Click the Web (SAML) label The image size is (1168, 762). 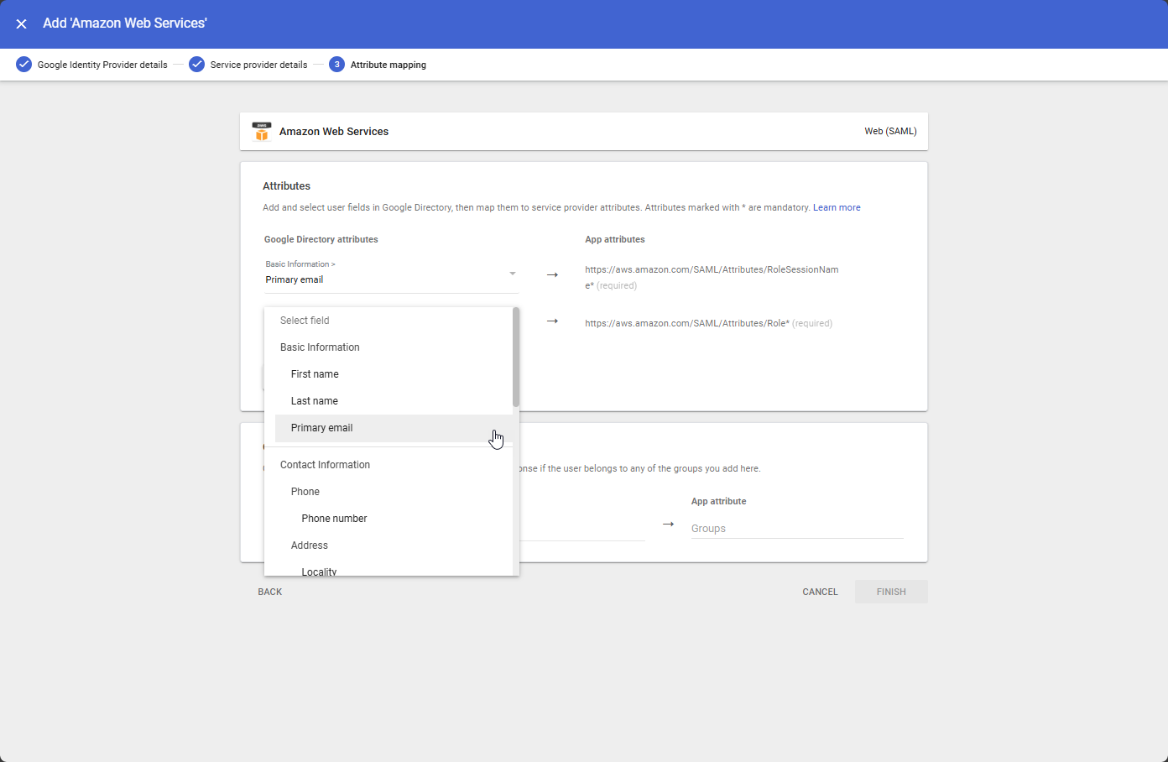tap(890, 131)
